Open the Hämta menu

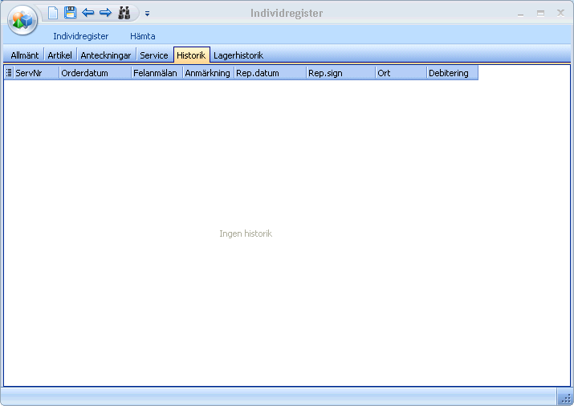[x=143, y=36]
